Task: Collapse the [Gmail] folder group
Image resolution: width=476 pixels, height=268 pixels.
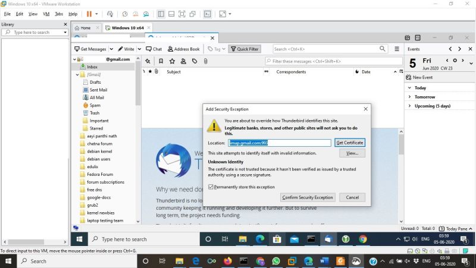Action: click(77, 75)
